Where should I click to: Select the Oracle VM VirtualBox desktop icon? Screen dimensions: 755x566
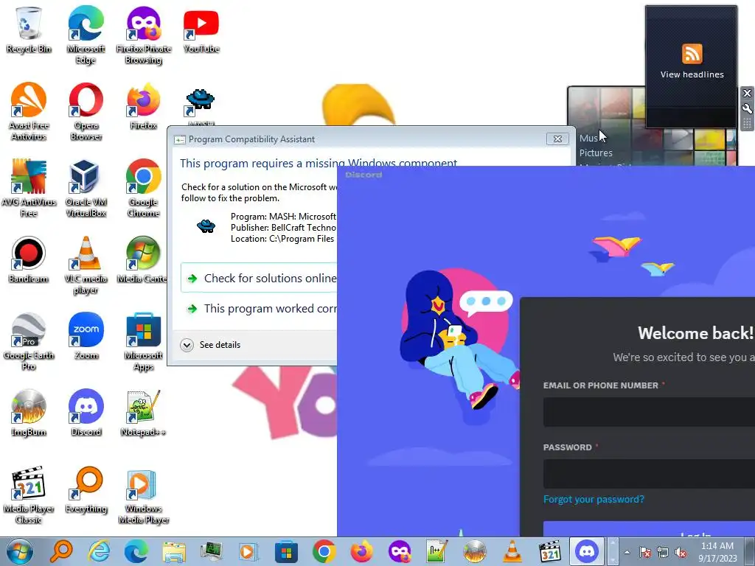pos(86,188)
